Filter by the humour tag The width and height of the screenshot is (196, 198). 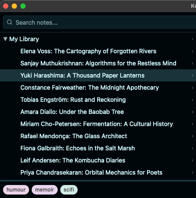coord(16,190)
